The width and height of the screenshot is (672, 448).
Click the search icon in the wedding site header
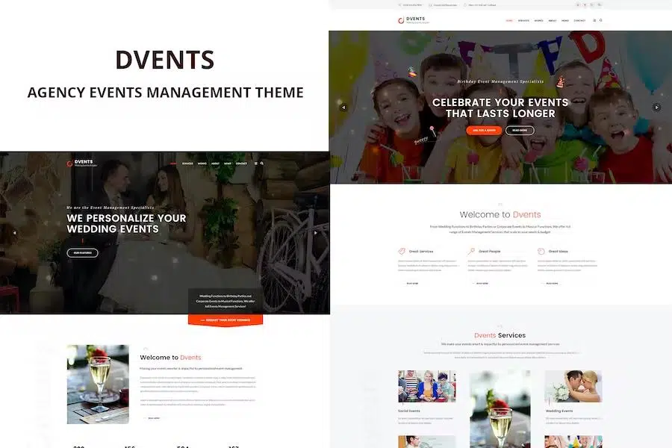pos(262,163)
